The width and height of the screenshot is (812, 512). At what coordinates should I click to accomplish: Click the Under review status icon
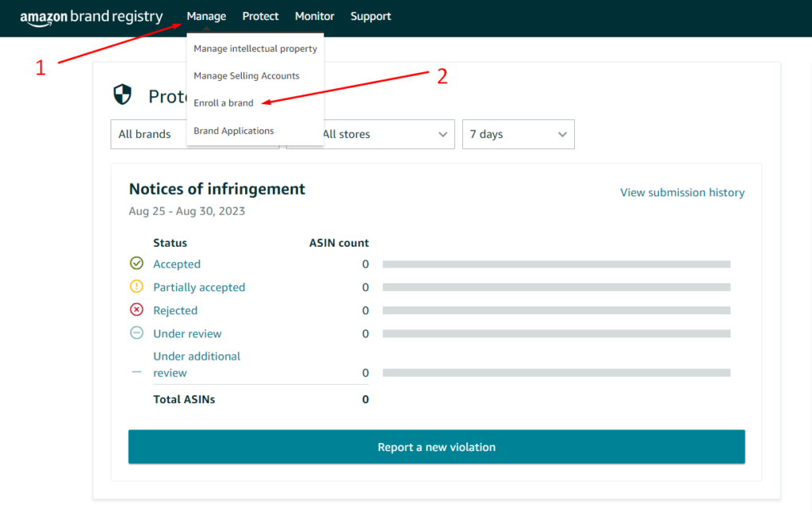136,333
